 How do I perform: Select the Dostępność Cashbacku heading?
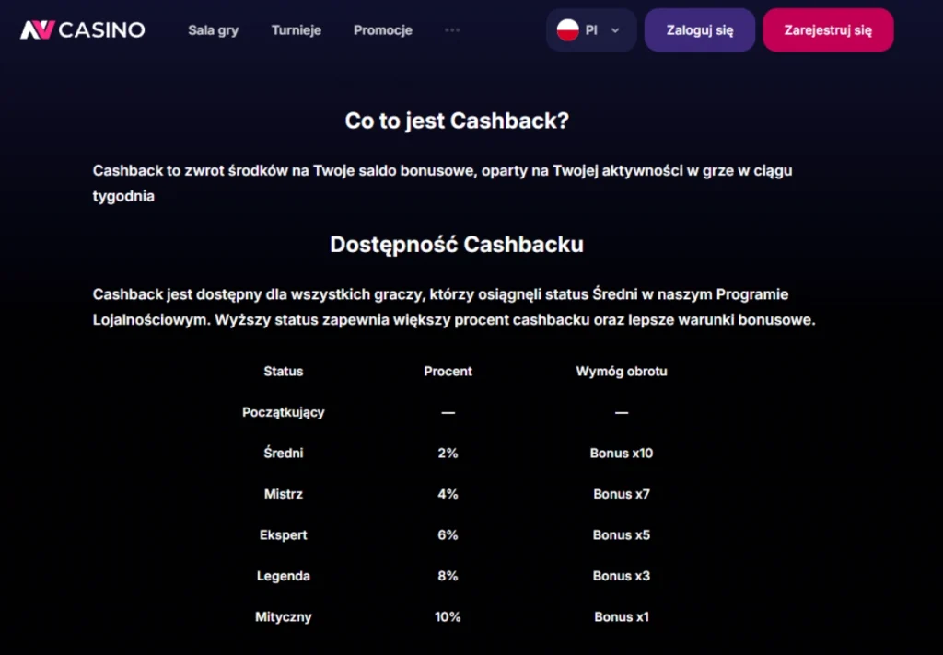(x=457, y=245)
